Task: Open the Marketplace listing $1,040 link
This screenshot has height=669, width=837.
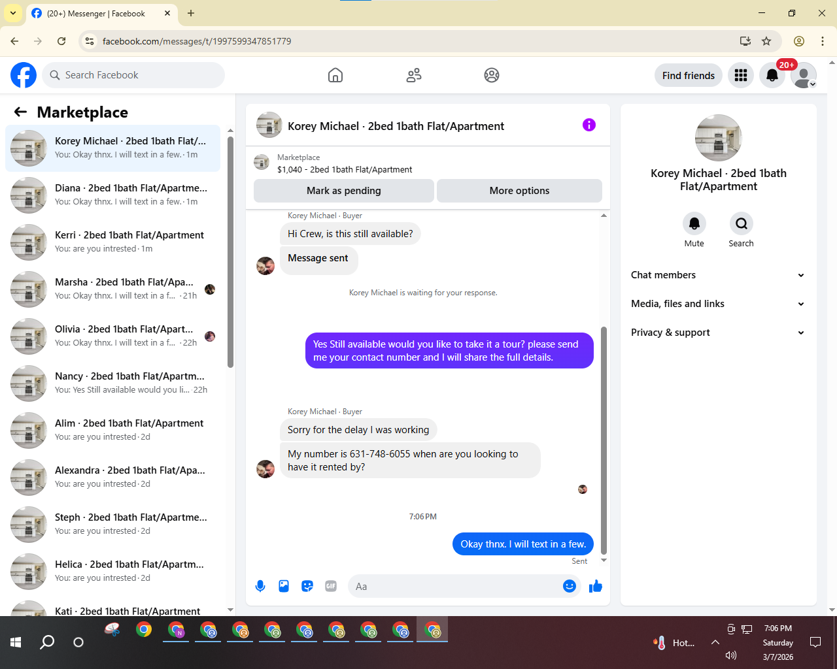Action: 345,169
